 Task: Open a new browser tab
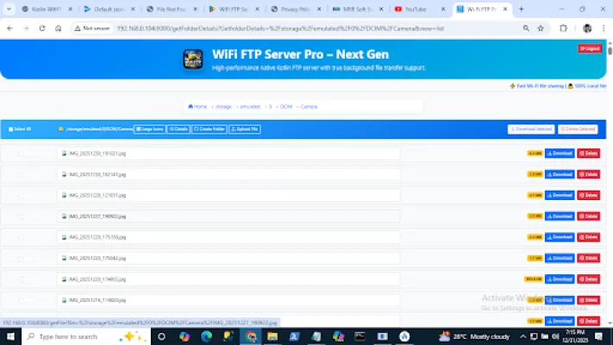[x=521, y=9]
